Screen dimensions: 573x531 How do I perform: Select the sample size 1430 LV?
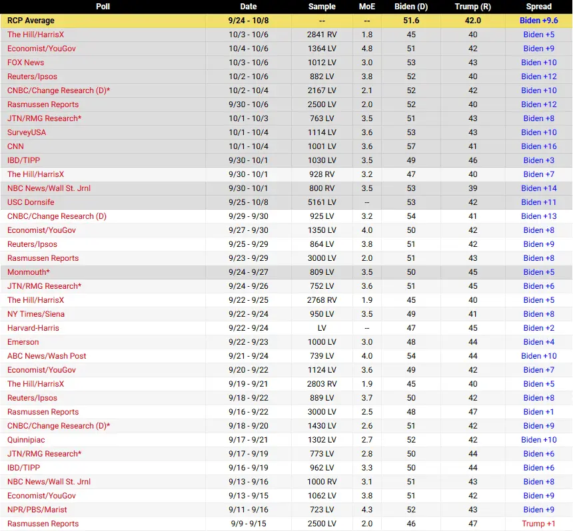tap(322, 426)
